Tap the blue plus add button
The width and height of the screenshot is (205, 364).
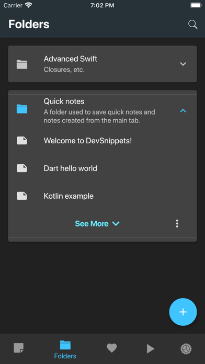183,312
